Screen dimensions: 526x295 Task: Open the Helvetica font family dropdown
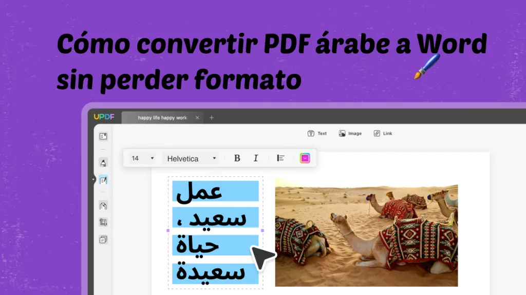pyautogui.click(x=191, y=158)
